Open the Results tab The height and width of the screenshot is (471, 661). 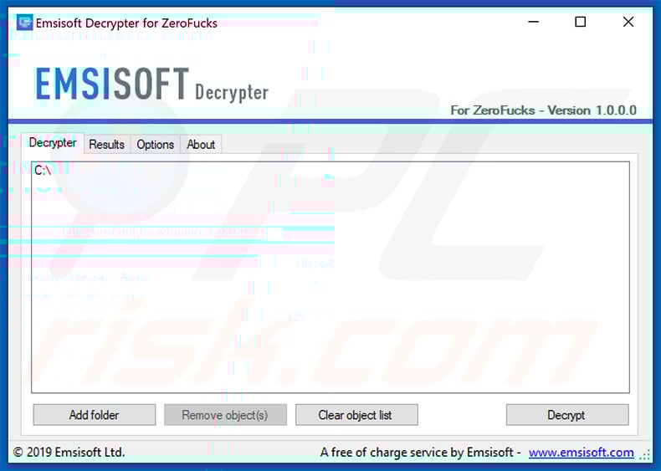point(106,144)
